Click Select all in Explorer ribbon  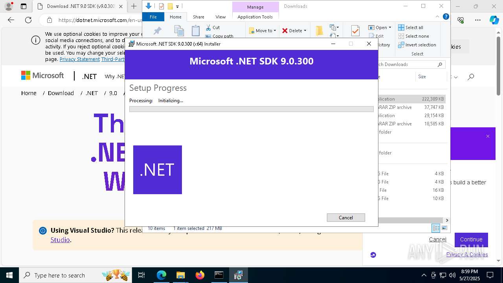(411, 28)
